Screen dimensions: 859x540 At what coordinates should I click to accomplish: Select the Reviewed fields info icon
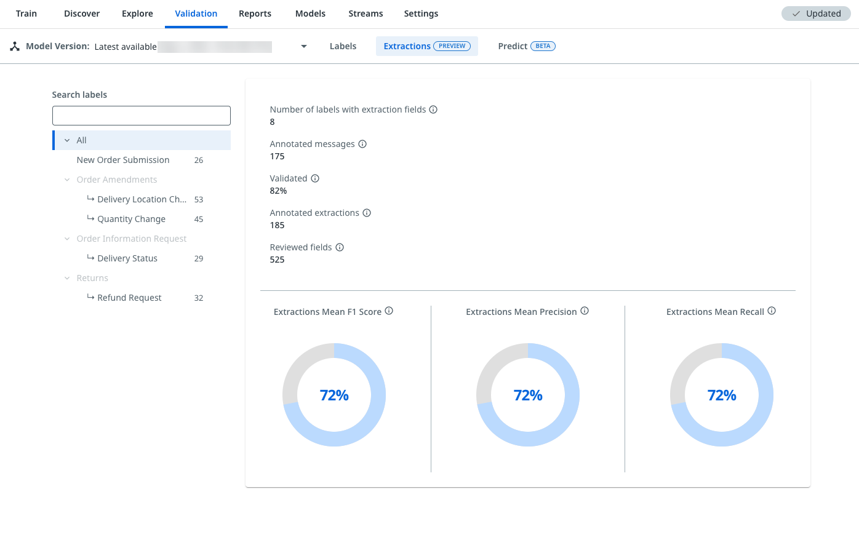pos(340,247)
